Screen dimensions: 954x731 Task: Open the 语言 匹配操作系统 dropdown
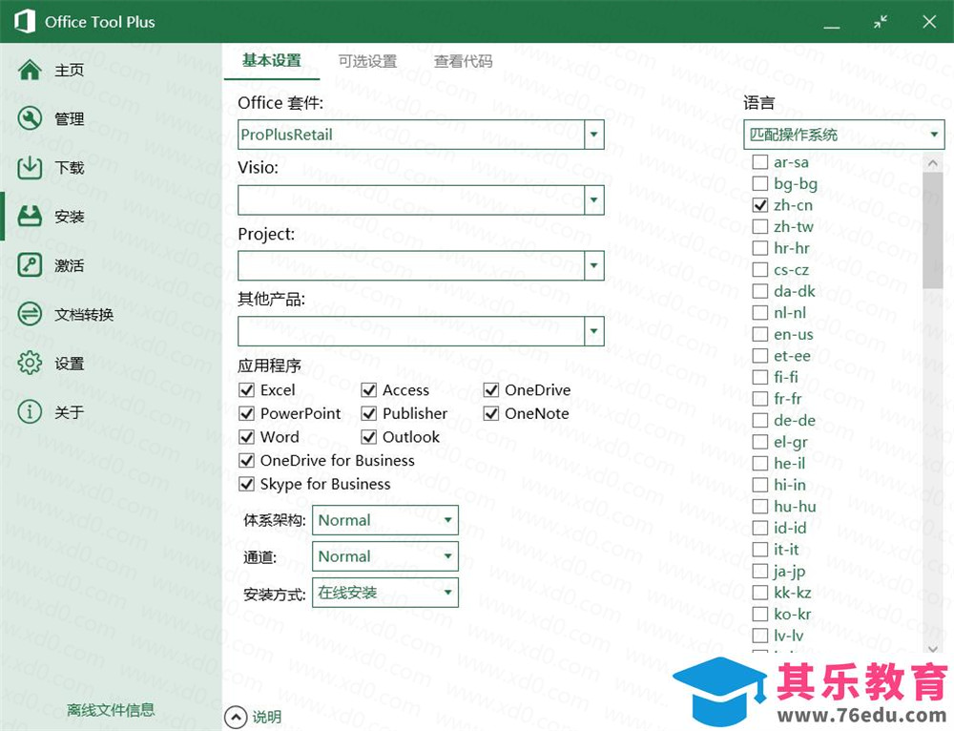(844, 135)
